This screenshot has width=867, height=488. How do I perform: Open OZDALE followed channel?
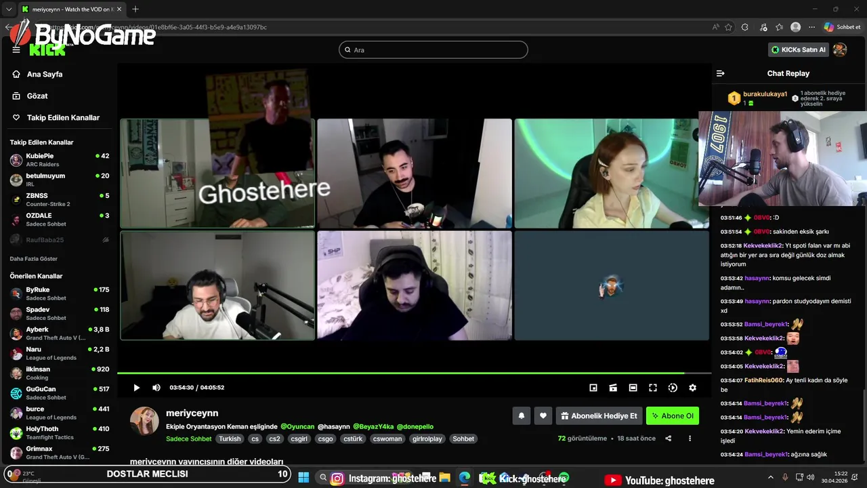tap(60, 220)
